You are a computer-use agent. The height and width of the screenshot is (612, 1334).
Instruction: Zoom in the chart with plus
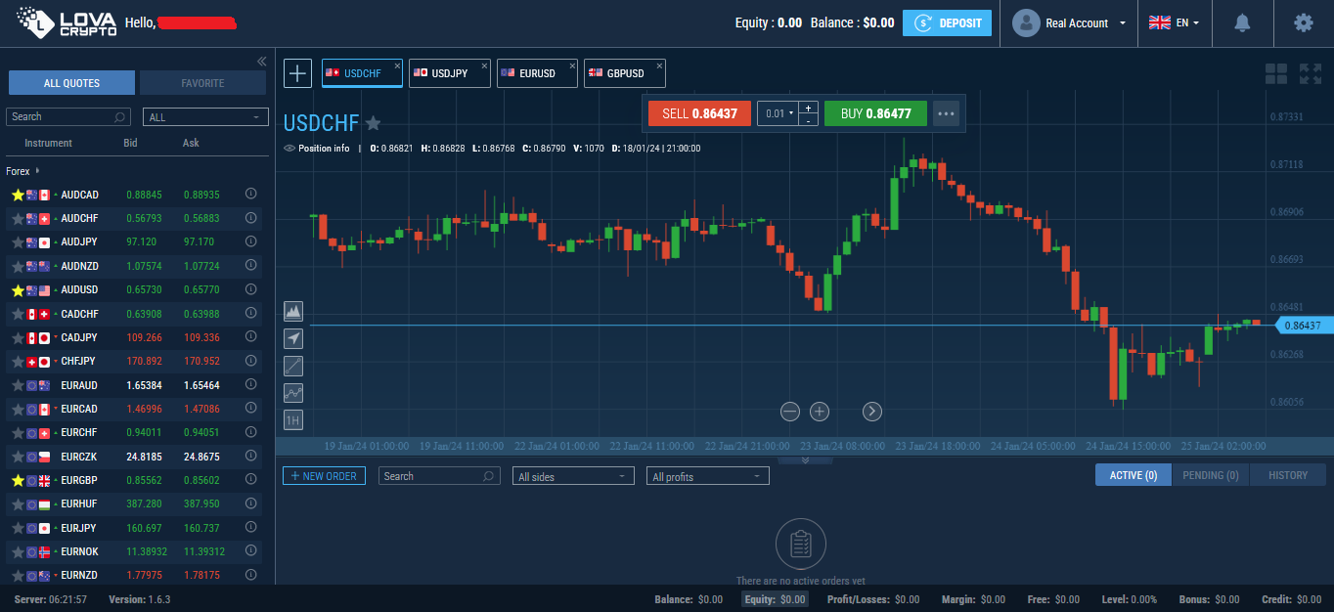pyautogui.click(x=820, y=412)
